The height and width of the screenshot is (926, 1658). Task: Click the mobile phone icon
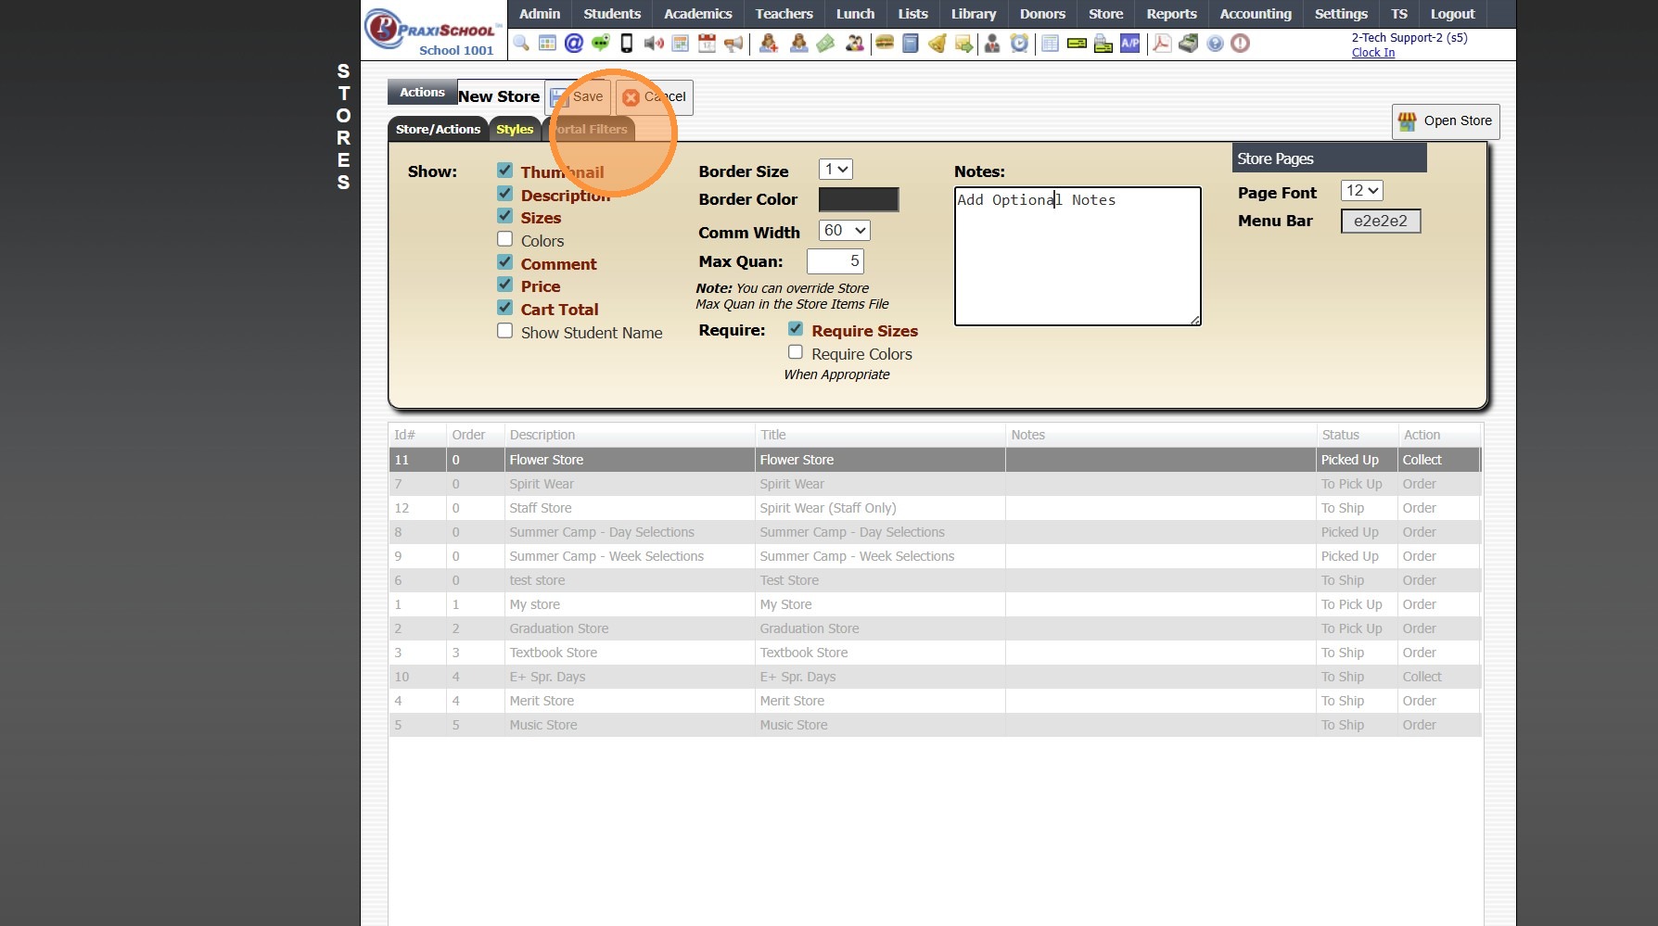point(627,43)
